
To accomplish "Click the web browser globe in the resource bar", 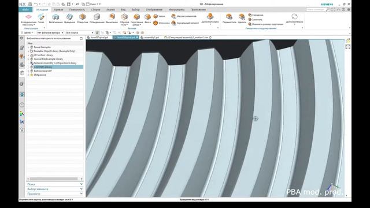I will pyautogui.click(x=22, y=95).
